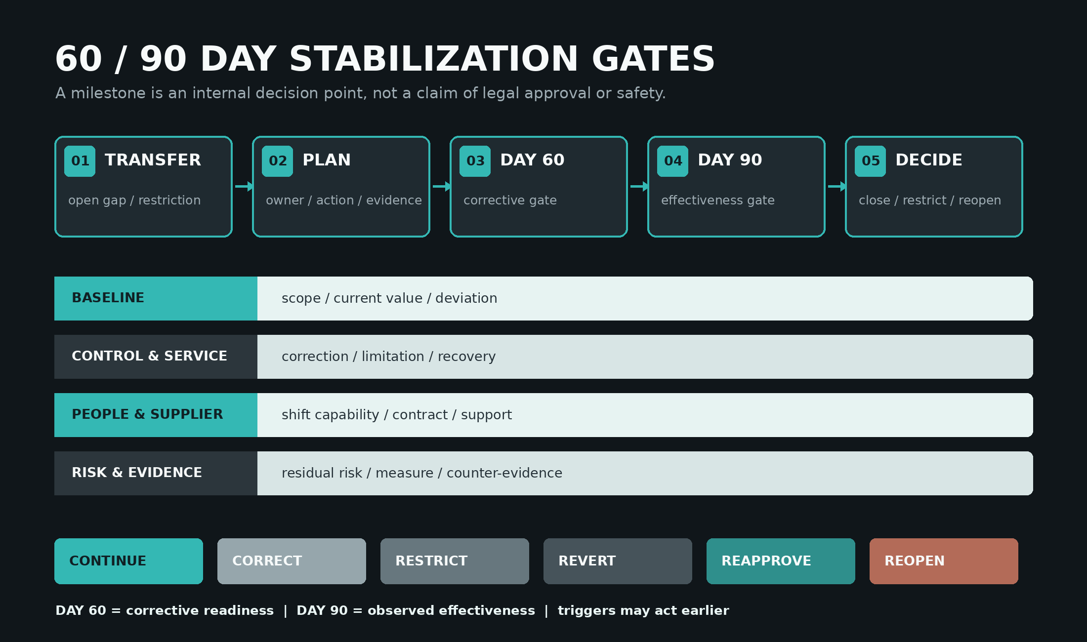Click the CONTINUE button
1087x642 pixels.
128,561
